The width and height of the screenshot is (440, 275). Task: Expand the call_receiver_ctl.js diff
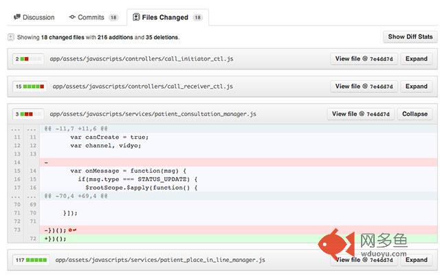(x=416, y=87)
